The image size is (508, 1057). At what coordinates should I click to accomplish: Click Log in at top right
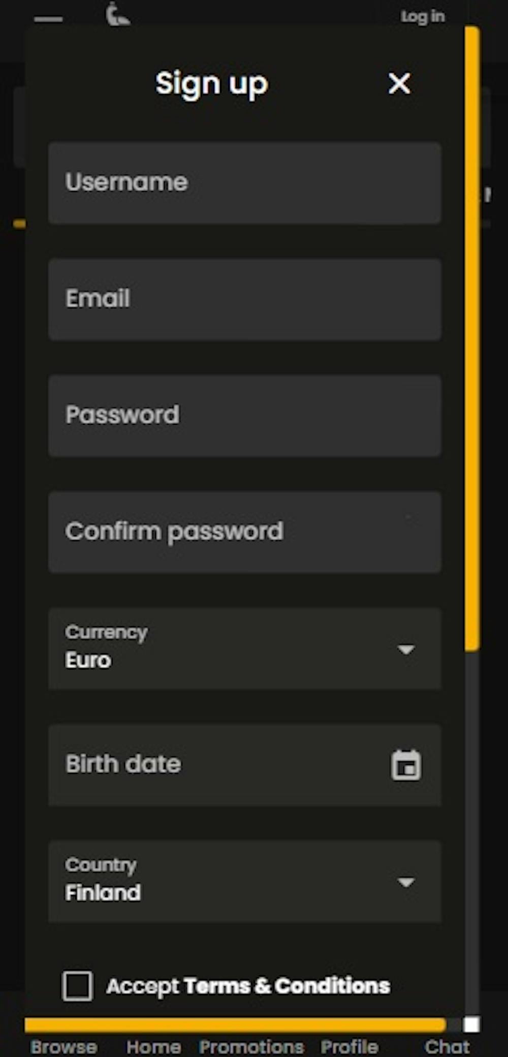423,17
